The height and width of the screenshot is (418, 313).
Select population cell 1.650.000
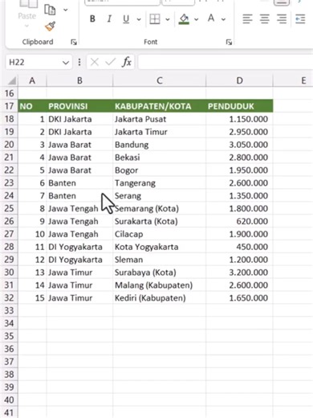239,298
